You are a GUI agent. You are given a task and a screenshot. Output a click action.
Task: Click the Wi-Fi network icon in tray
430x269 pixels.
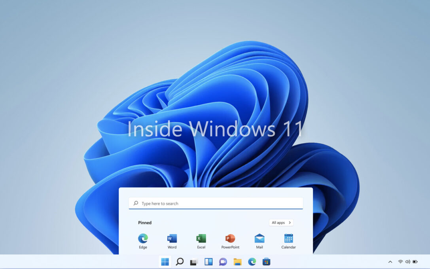pyautogui.click(x=400, y=262)
